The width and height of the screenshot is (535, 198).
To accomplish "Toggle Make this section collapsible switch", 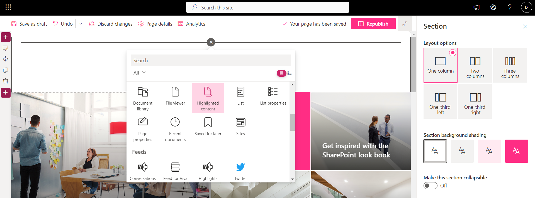I will coord(430,185).
